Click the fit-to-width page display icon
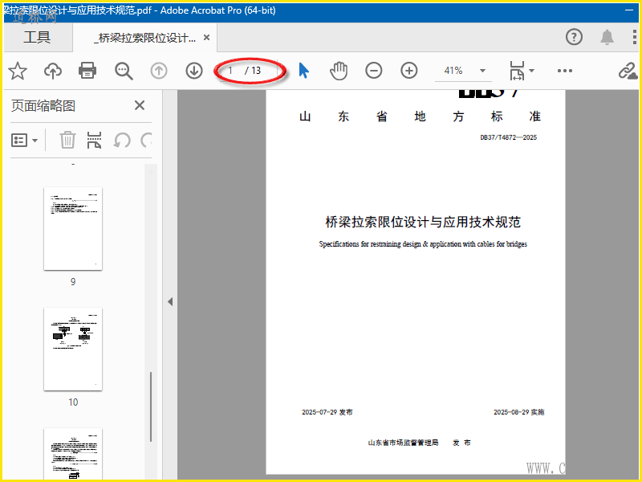 [517, 71]
